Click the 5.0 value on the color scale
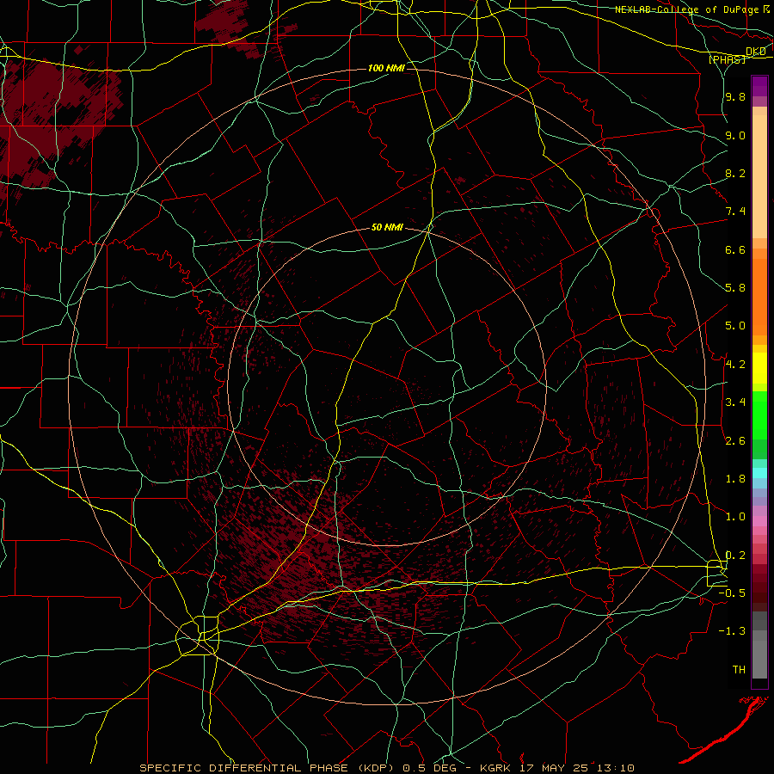Viewport: 774px width, 774px height. click(735, 326)
